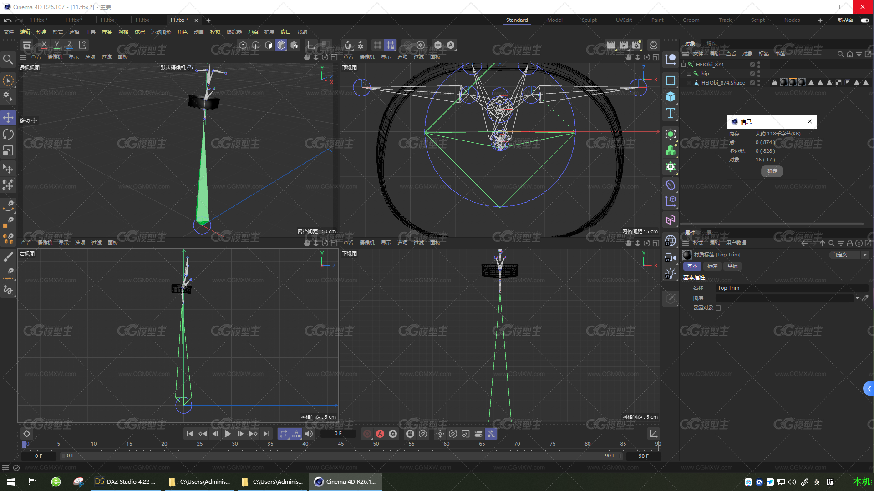This screenshot has height=491, width=874.
Task: Click the red autokeying A button
Action: (x=380, y=434)
